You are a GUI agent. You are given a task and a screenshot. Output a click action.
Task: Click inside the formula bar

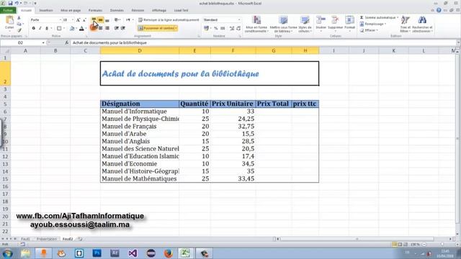pyautogui.click(x=263, y=43)
